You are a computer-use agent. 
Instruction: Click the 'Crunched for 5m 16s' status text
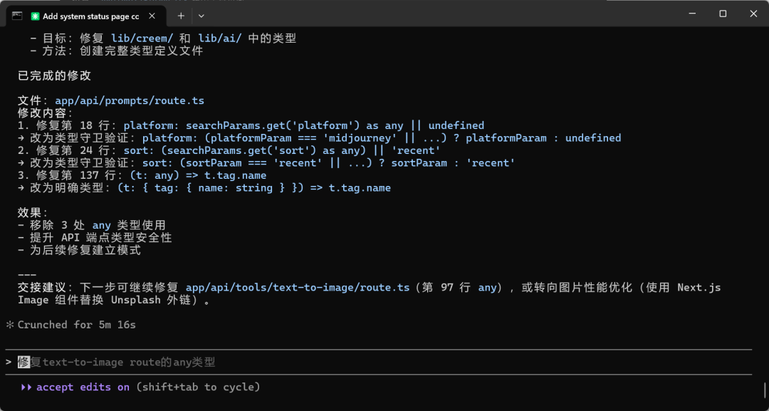[76, 325]
